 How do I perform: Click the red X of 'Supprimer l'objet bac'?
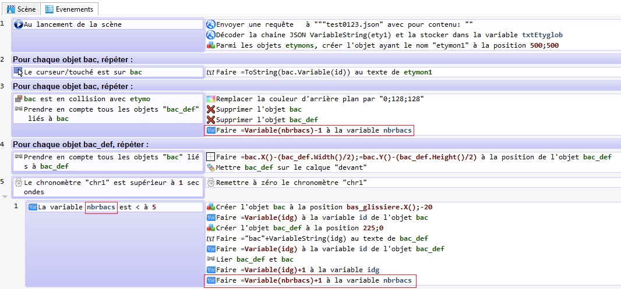click(211, 109)
